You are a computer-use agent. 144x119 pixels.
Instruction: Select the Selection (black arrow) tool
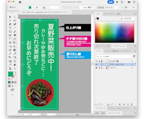tap(10, 17)
